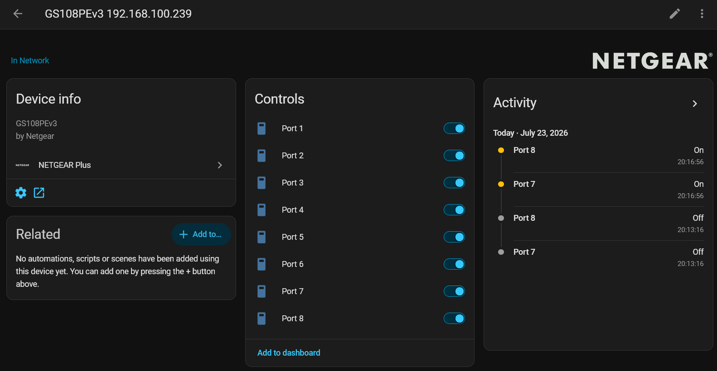Click the yellow marker for Port 7 On
Screen dimensions: 717x371
tap(501, 184)
